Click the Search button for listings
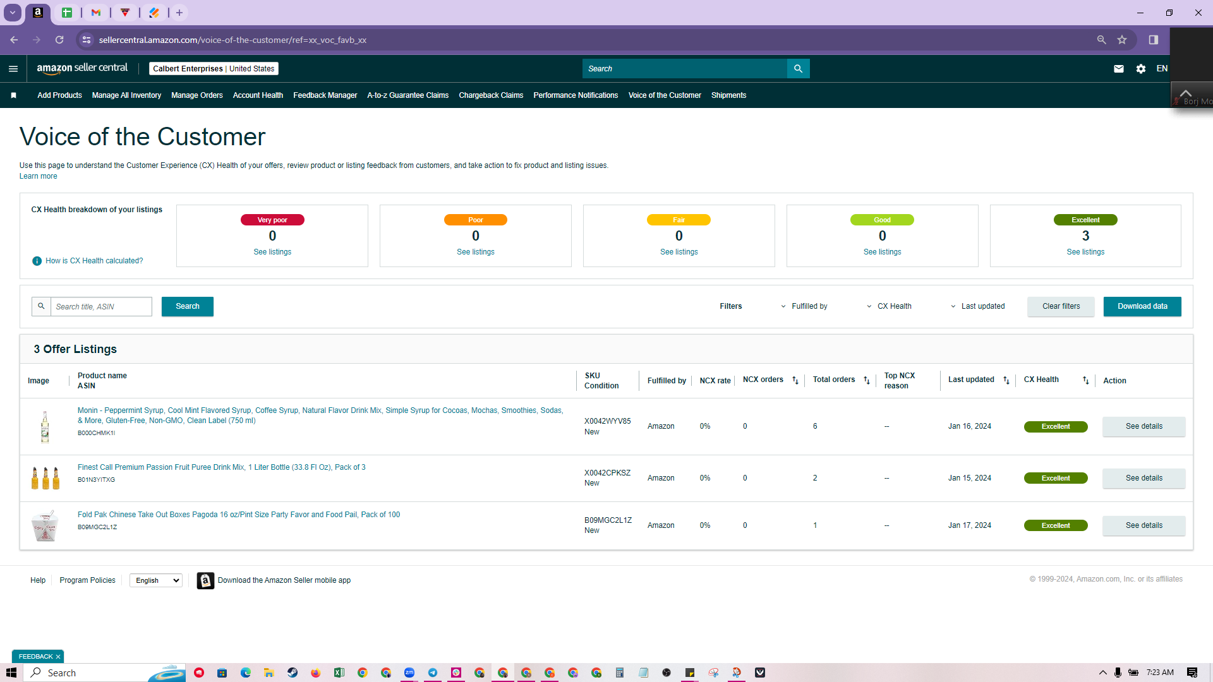1213x682 pixels. 188,306
